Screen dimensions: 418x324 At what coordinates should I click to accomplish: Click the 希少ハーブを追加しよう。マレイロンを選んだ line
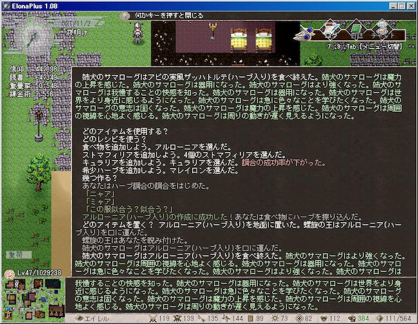(x=161, y=170)
